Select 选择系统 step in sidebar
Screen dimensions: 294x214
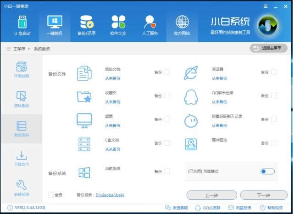22,99
